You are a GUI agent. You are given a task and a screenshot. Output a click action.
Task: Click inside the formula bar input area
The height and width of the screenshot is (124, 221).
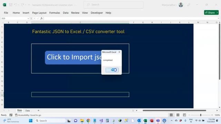pyautogui.click(x=131, y=18)
